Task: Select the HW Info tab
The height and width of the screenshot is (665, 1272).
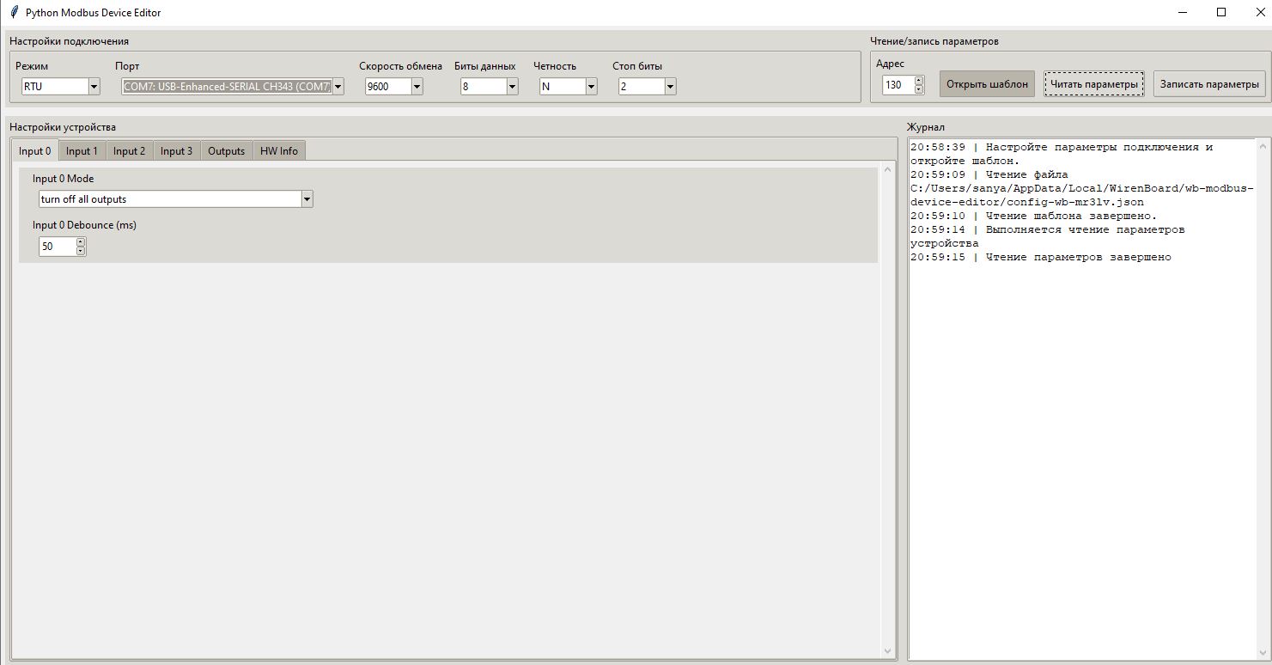Action: click(x=279, y=151)
